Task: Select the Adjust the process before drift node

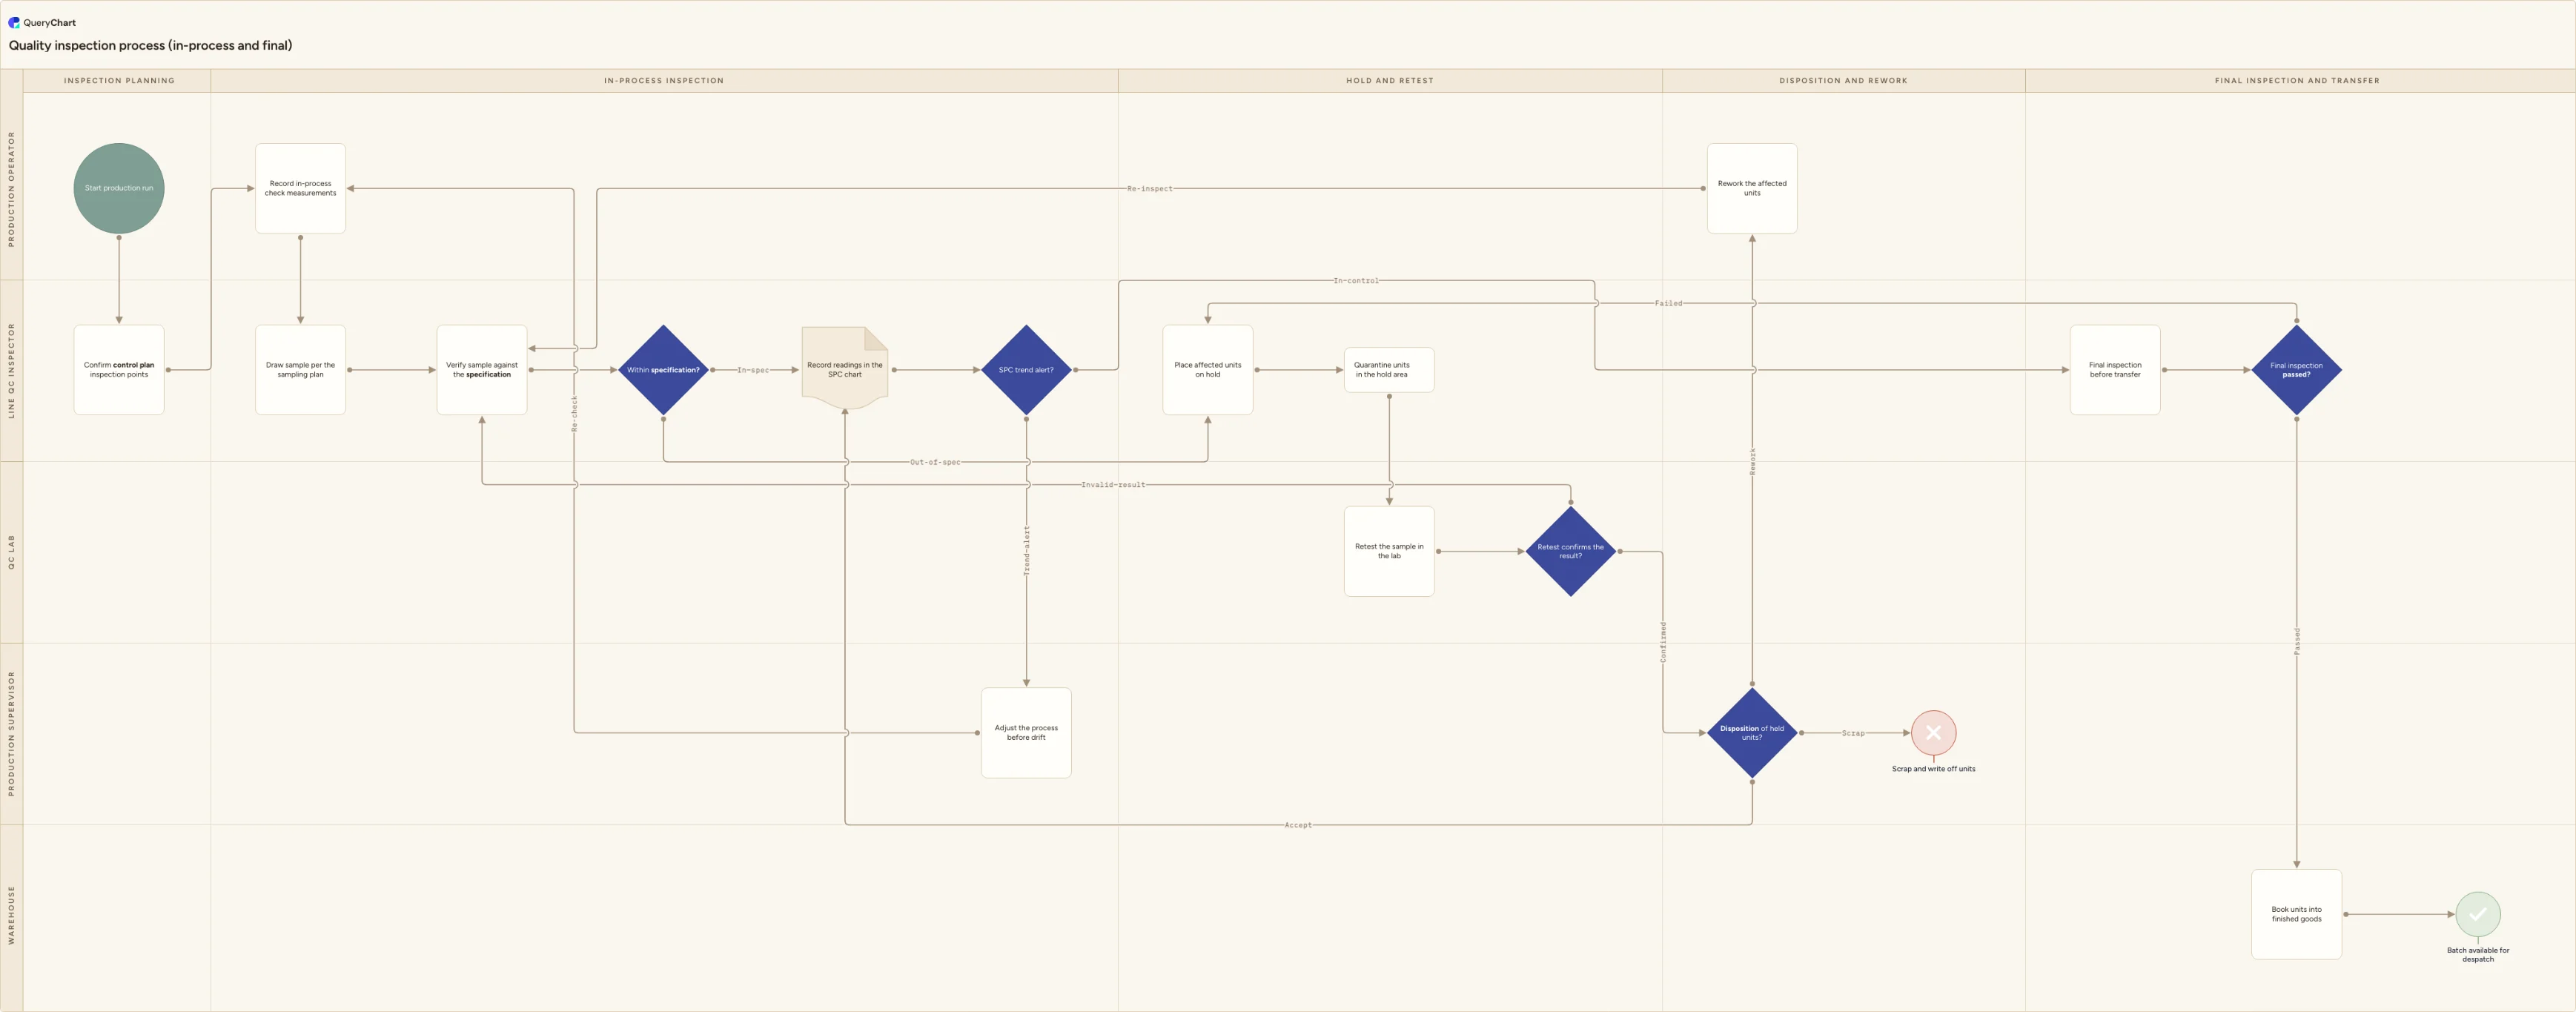Action: coord(1026,733)
